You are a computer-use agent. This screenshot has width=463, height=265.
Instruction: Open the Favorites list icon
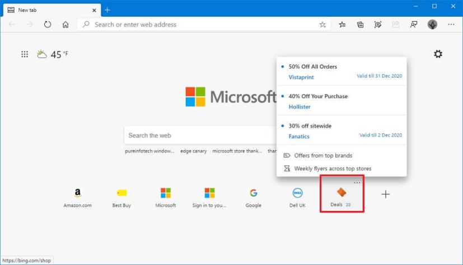(342, 25)
